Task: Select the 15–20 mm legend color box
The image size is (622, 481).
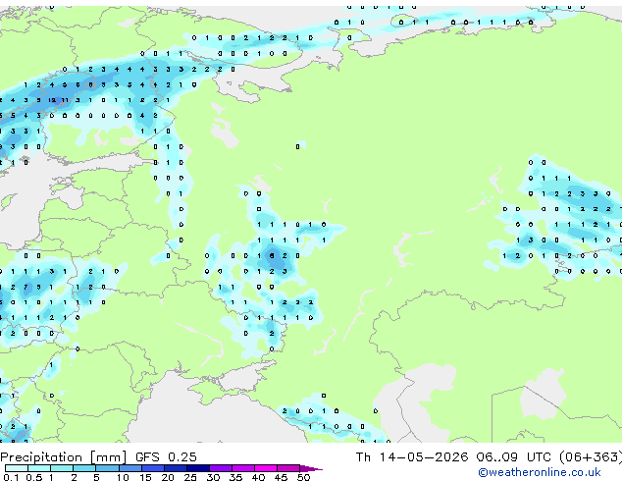Action: (152, 468)
